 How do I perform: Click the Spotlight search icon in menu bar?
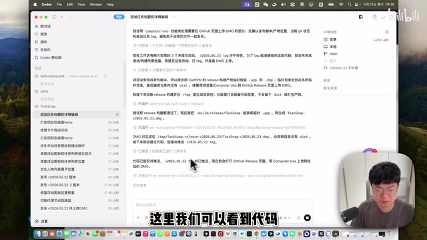[350, 5]
